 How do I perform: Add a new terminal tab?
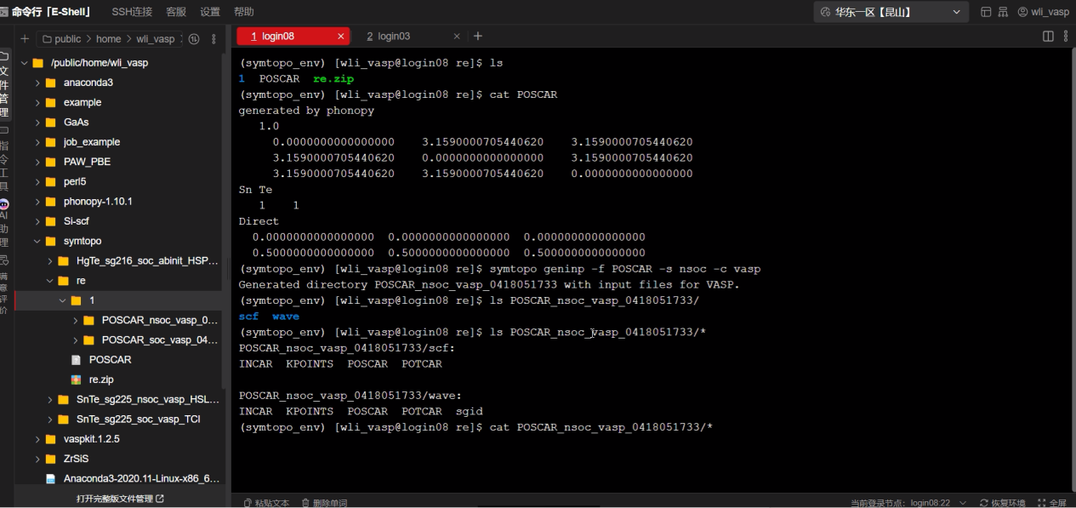click(x=478, y=37)
